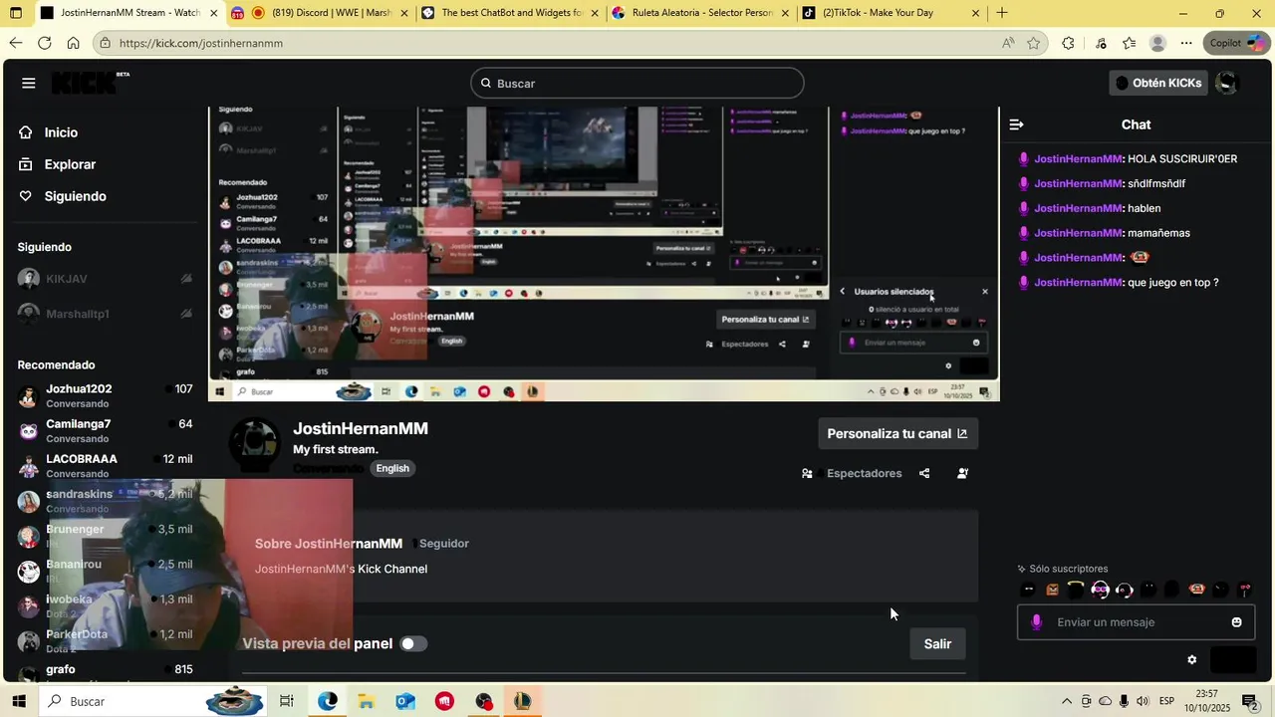Click the address bar URL kick.com/jostinhernanmm
The height and width of the screenshot is (717, 1275).
click(x=201, y=43)
